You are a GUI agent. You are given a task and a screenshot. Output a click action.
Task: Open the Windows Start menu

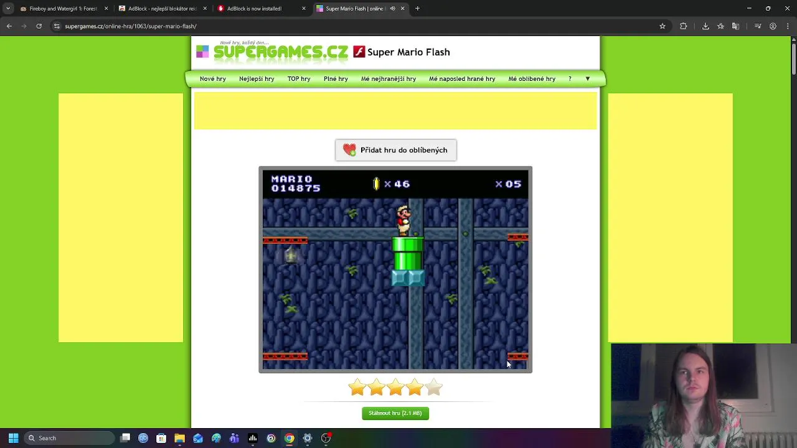(13, 438)
